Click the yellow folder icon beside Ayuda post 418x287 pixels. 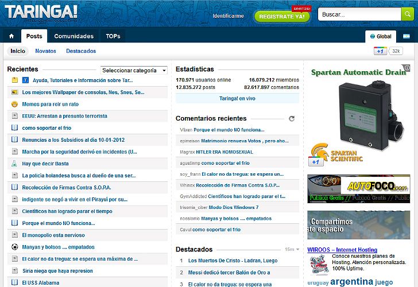(15, 80)
